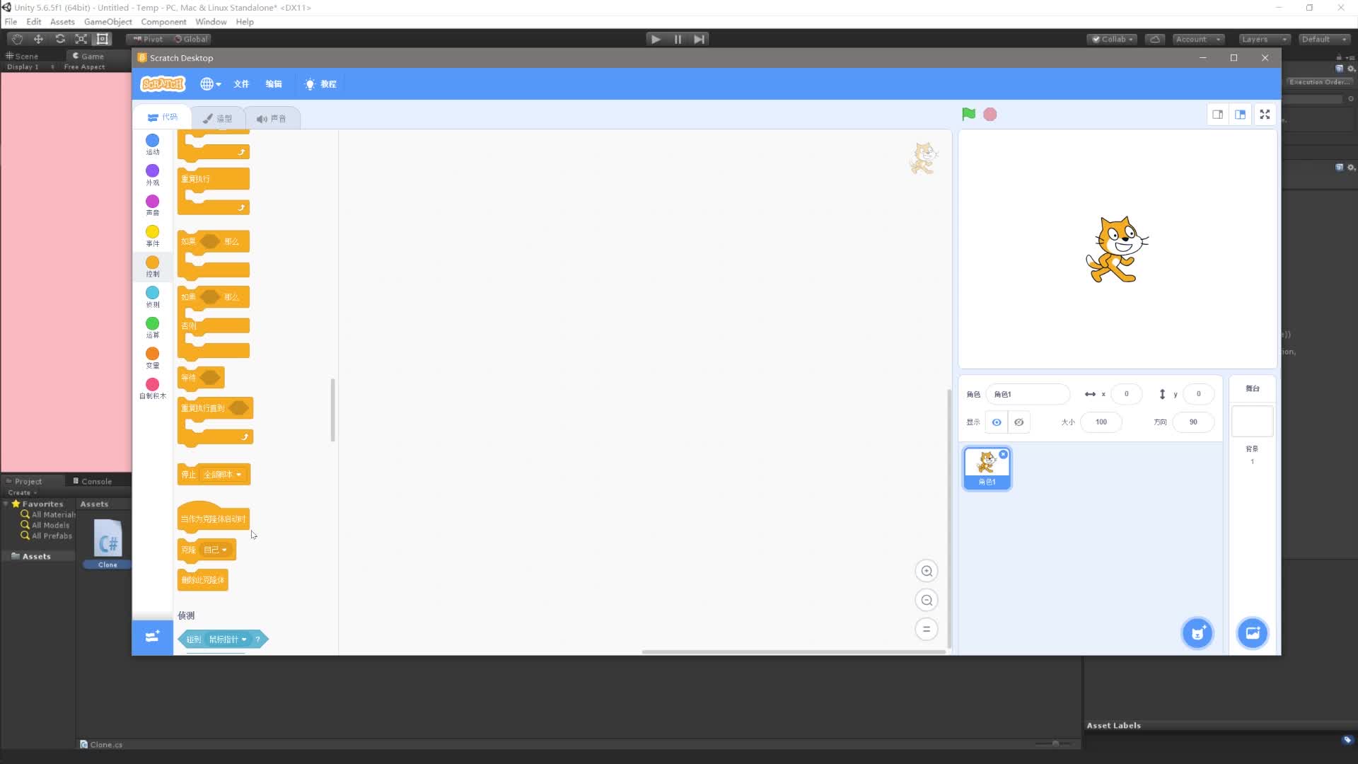Image resolution: width=1358 pixels, height=764 pixels.
Task: Click the add extension button
Action: (x=152, y=637)
